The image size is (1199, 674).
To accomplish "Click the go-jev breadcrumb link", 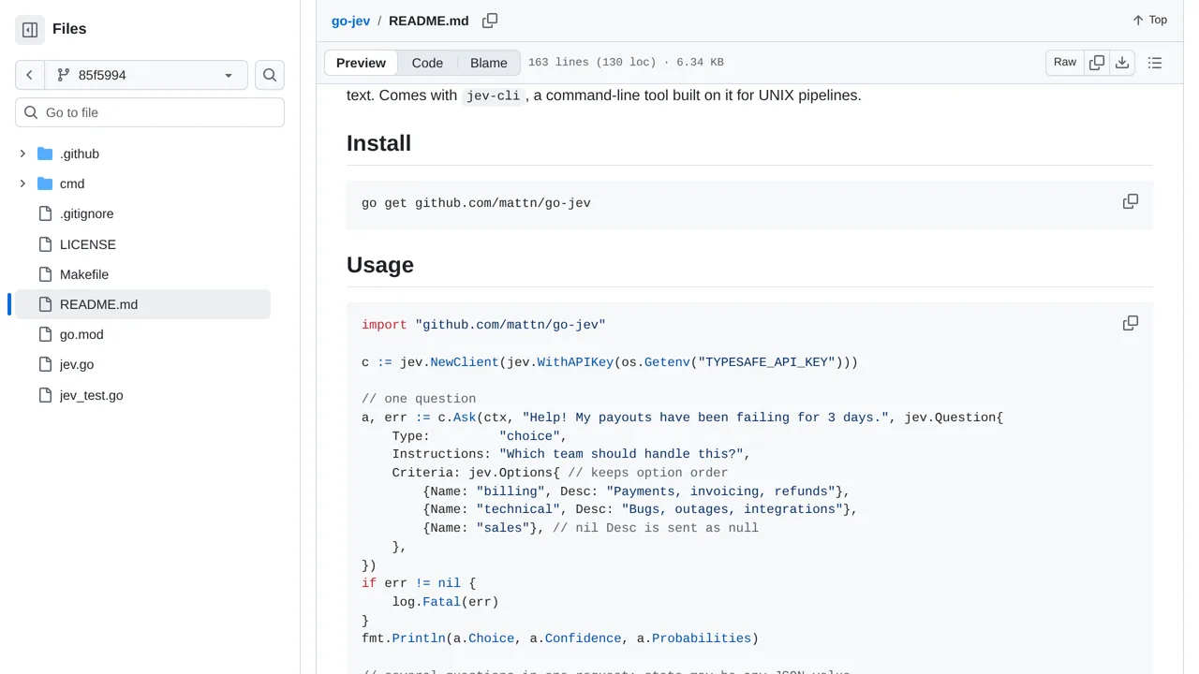I will pyautogui.click(x=350, y=21).
